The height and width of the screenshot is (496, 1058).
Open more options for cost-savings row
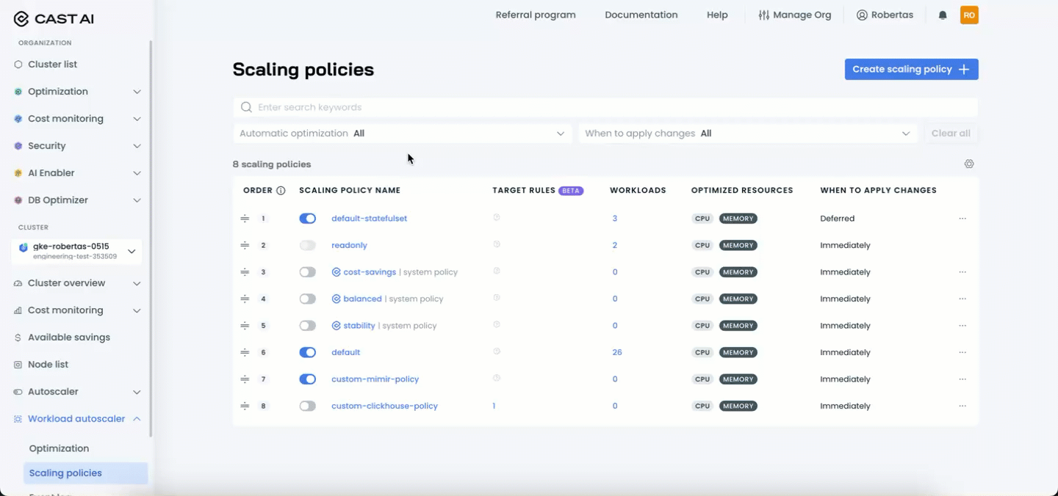click(x=962, y=272)
